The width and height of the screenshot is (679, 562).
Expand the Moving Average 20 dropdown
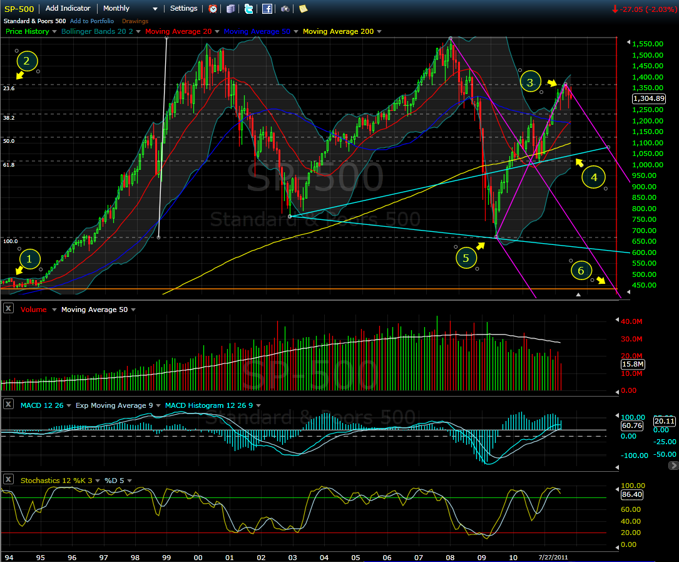[x=217, y=32]
